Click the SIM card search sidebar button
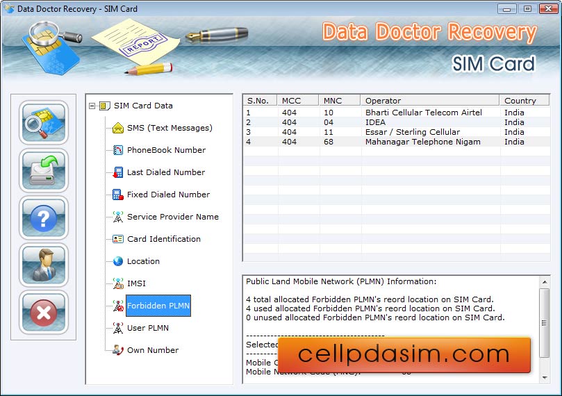Image resolution: width=562 pixels, height=396 pixels. tap(43, 122)
